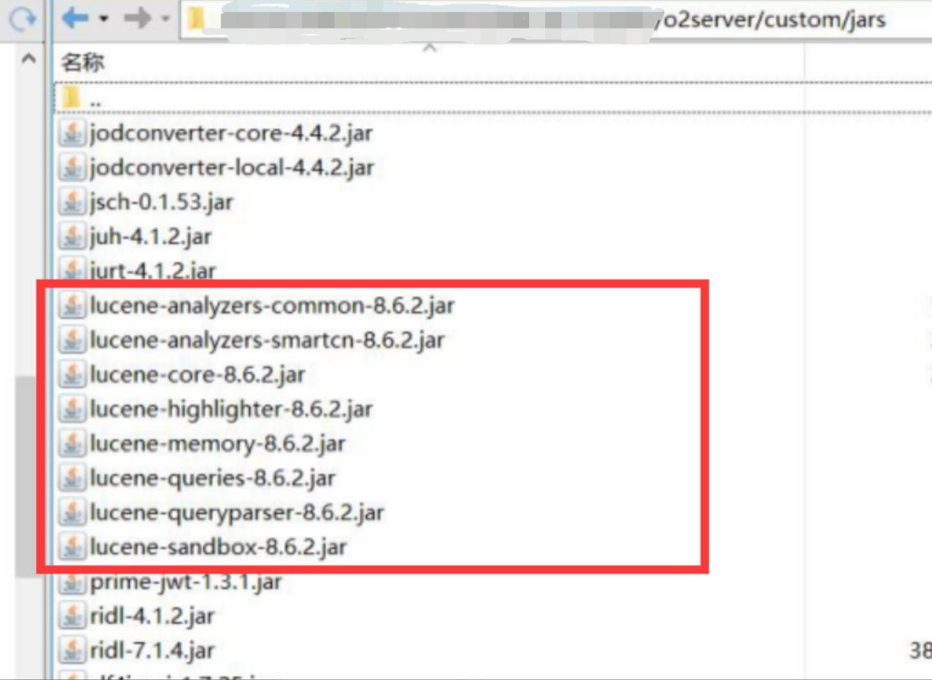The width and height of the screenshot is (932, 680).
Task: Select the file juh-4.1.2.jar
Action: (x=151, y=237)
